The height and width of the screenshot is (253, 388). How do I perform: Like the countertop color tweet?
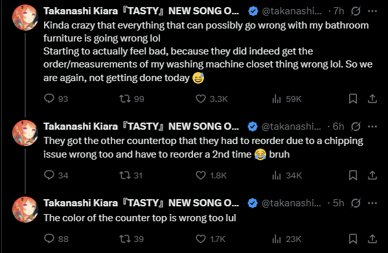click(201, 239)
